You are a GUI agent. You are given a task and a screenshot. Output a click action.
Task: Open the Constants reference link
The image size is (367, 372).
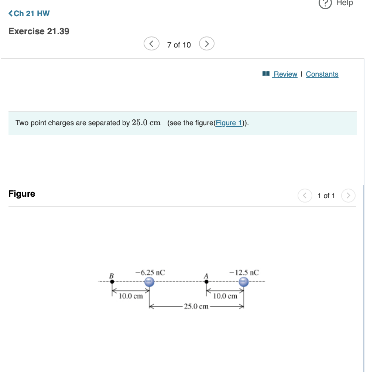click(322, 74)
